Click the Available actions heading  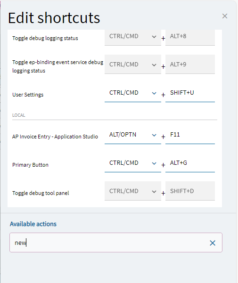click(33, 224)
